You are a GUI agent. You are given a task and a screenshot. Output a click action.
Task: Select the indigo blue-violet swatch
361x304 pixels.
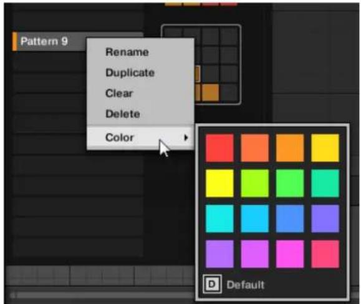tap(325, 218)
